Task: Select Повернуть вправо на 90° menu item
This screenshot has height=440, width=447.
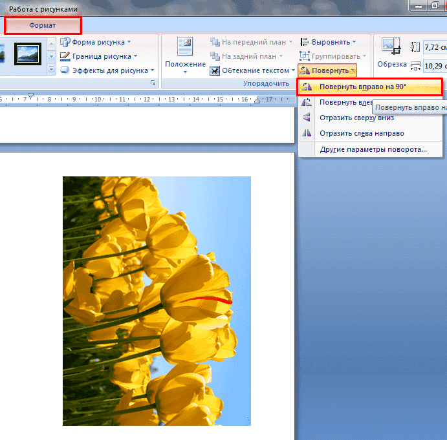Action: point(369,87)
